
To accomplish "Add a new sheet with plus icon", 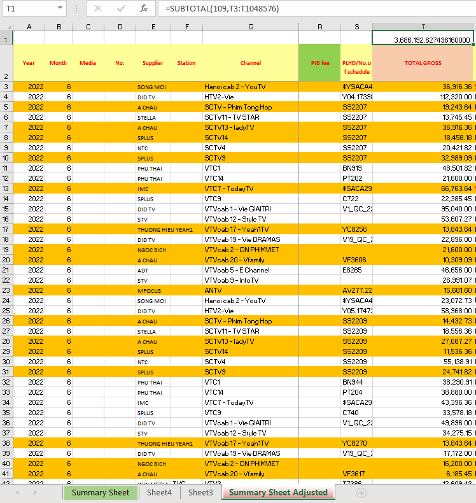I will (361, 492).
